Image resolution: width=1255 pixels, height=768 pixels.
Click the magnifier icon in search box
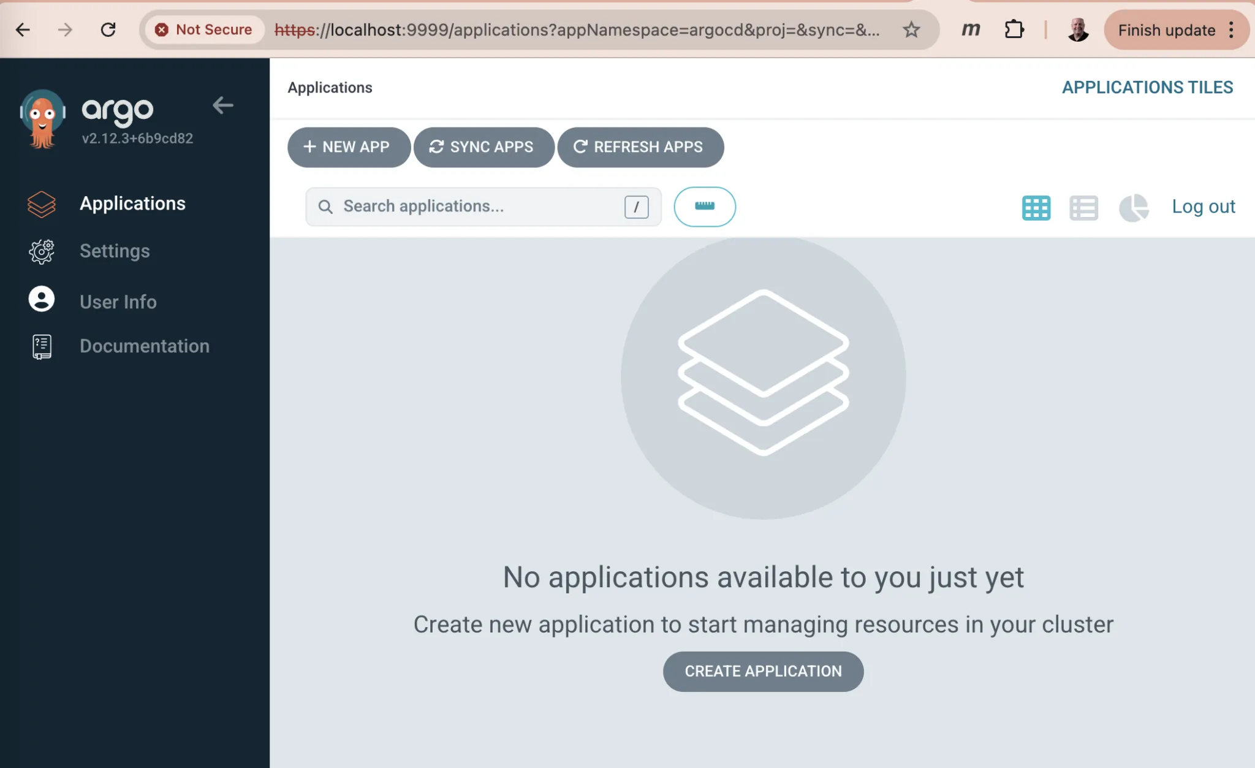(325, 207)
